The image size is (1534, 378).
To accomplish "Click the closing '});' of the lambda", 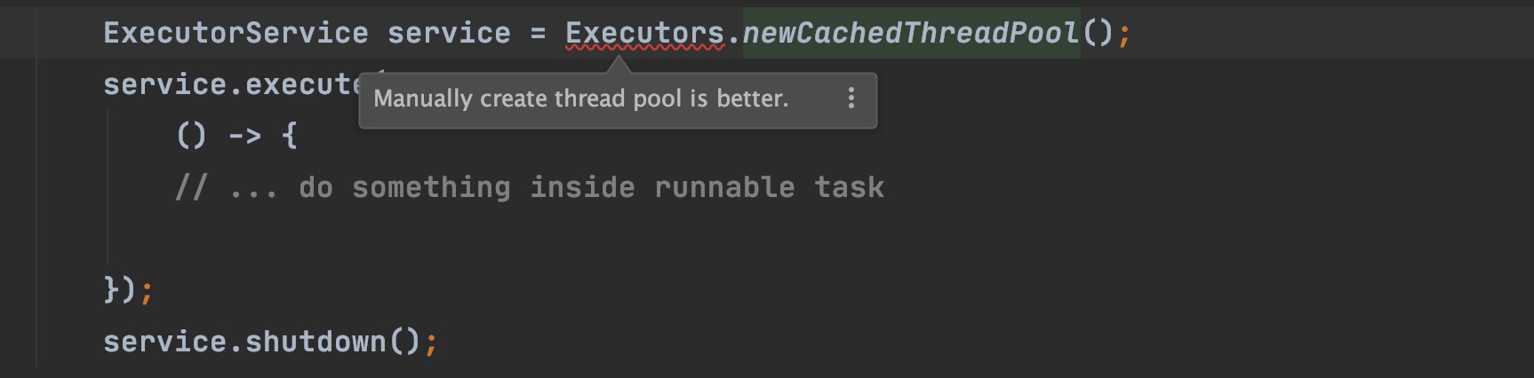I will pos(127,290).
